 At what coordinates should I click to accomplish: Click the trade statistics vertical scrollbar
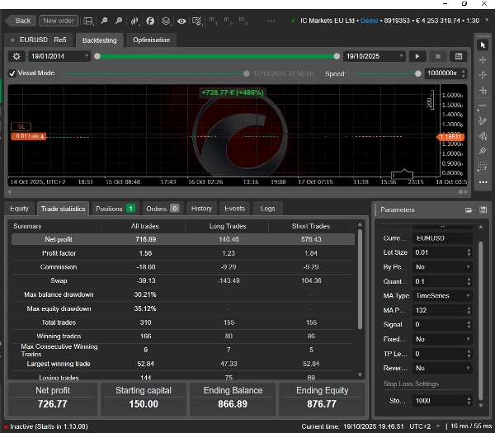[x=360, y=280]
